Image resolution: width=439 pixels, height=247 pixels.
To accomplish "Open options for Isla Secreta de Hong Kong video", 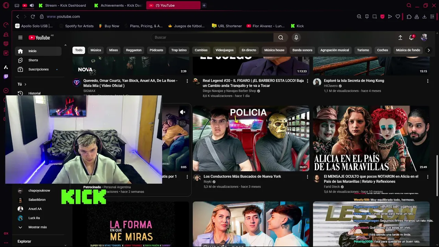I will (428, 81).
